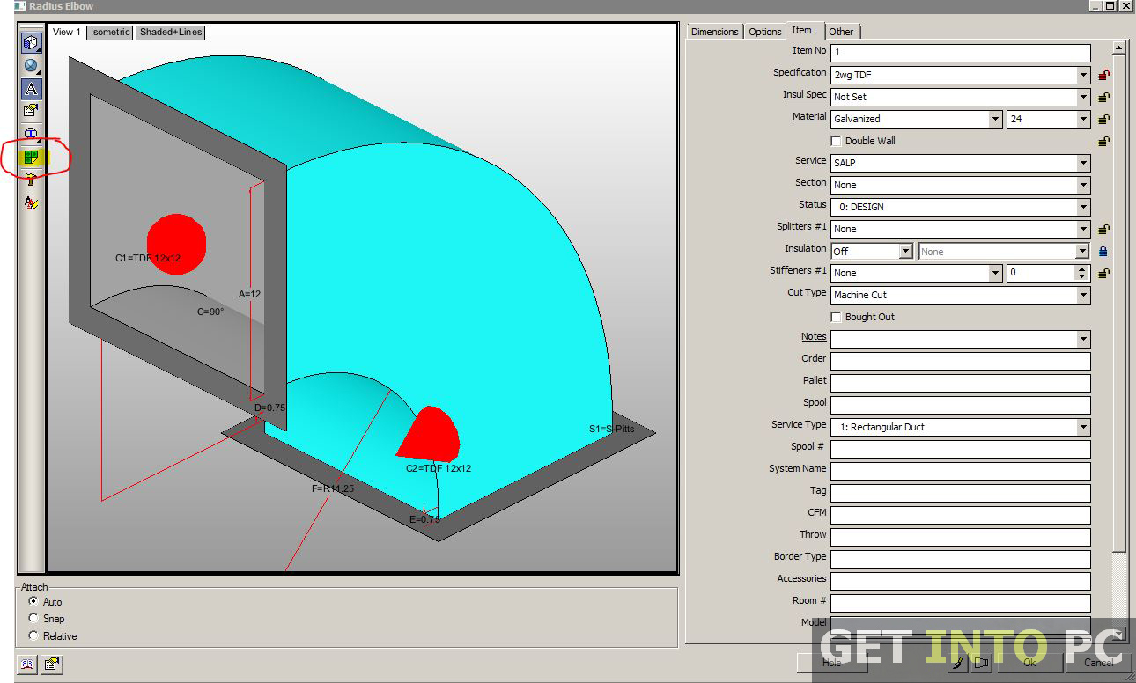Open the Insul Spec dropdown
Image resolution: width=1136 pixels, height=683 pixels.
coord(1083,97)
